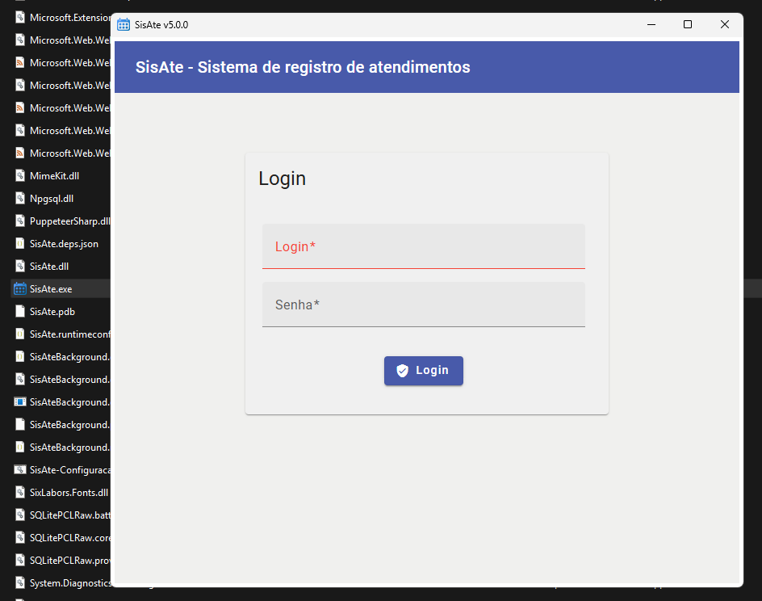
Task: Focus the Login username field
Action: coord(423,246)
